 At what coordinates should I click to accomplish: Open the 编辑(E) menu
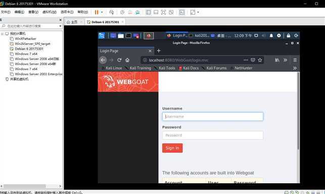click(x=19, y=12)
